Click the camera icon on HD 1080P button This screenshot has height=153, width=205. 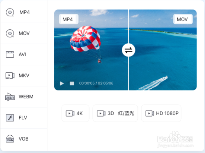(150, 113)
